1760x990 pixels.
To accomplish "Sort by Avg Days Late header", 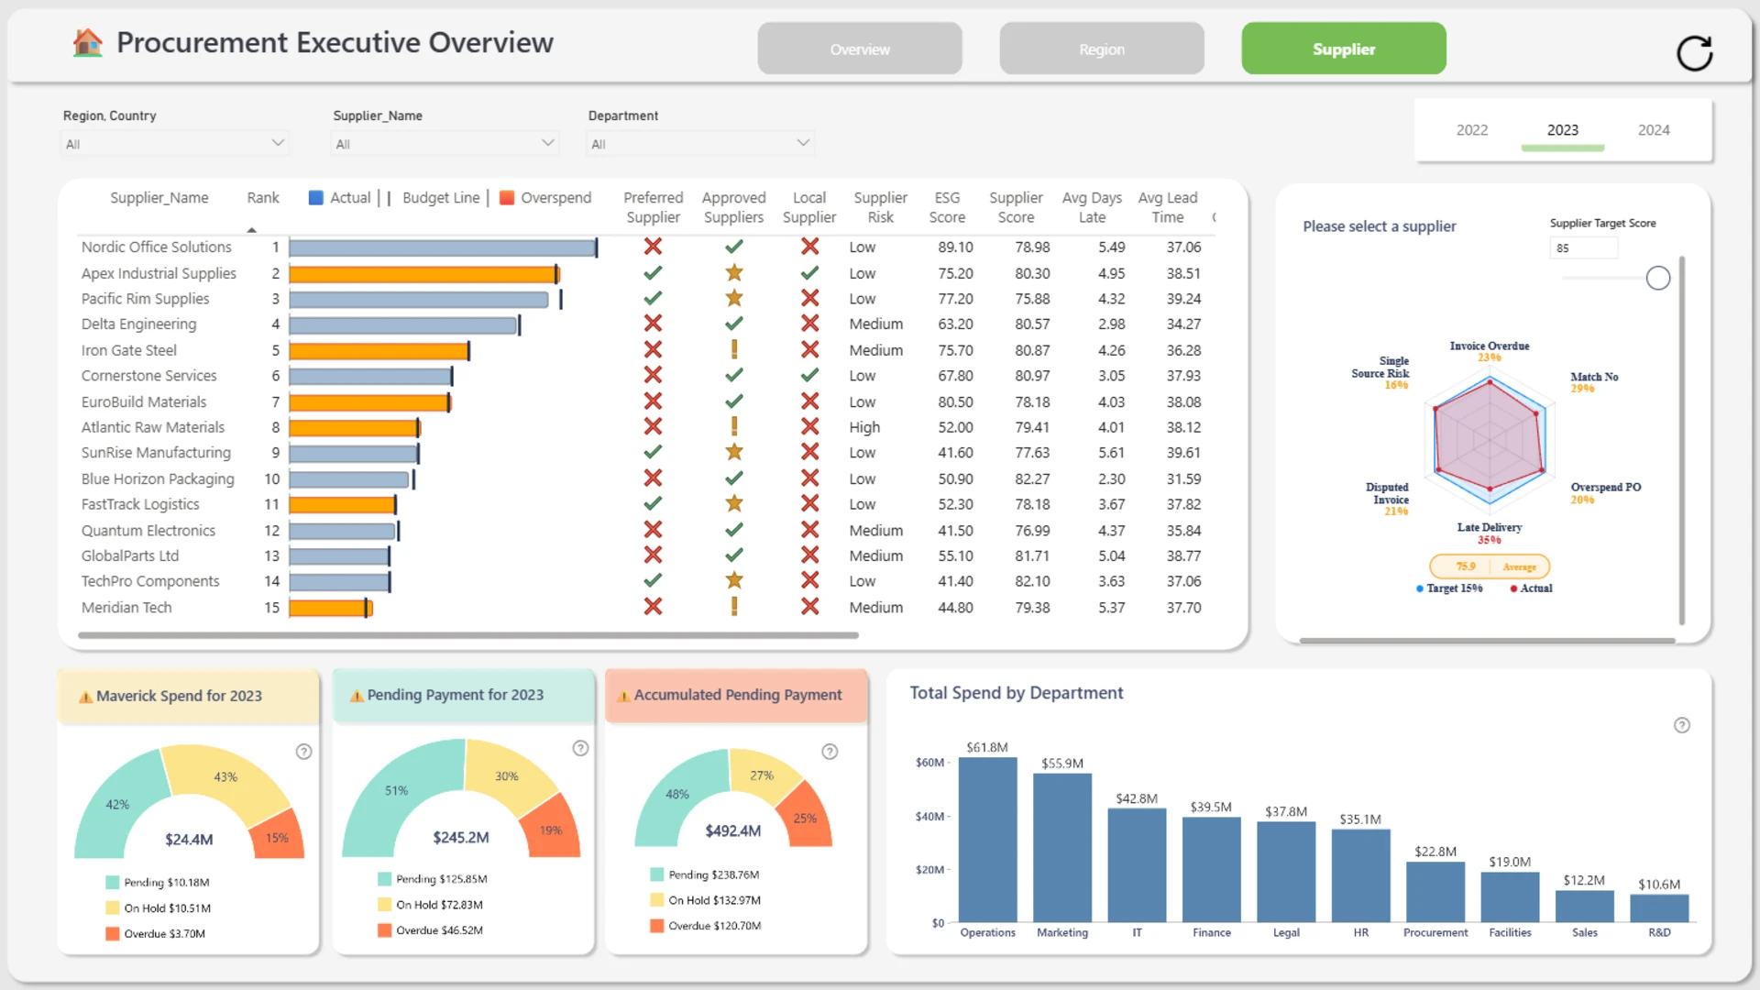I will click(x=1092, y=207).
